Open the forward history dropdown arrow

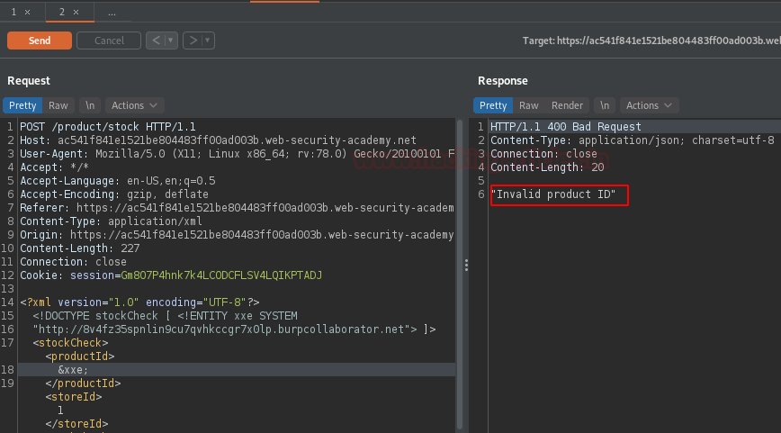208,41
